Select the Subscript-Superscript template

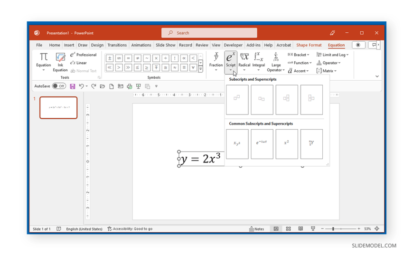point(287,100)
